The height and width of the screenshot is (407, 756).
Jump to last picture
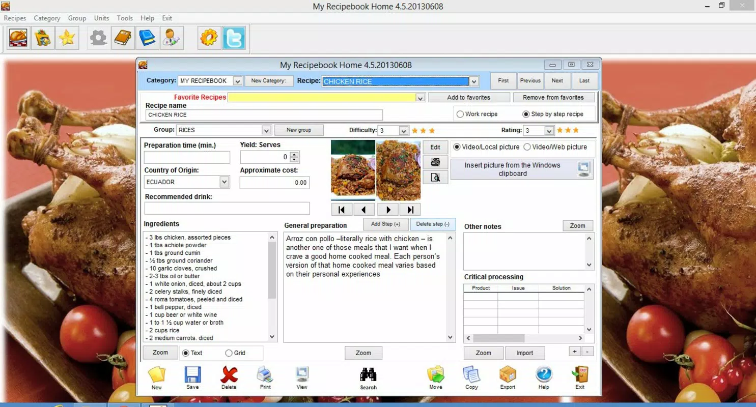click(x=410, y=209)
